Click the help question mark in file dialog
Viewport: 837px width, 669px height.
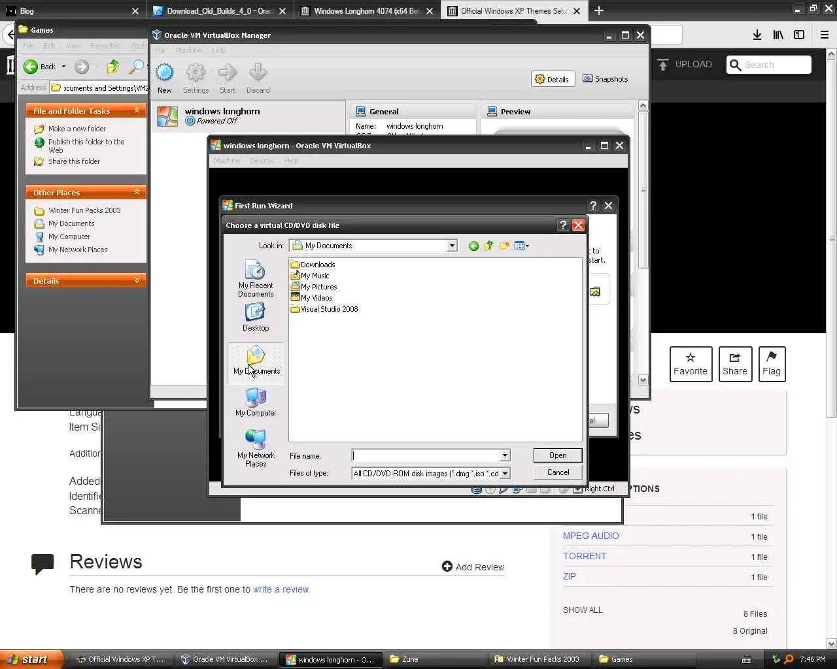(x=563, y=225)
